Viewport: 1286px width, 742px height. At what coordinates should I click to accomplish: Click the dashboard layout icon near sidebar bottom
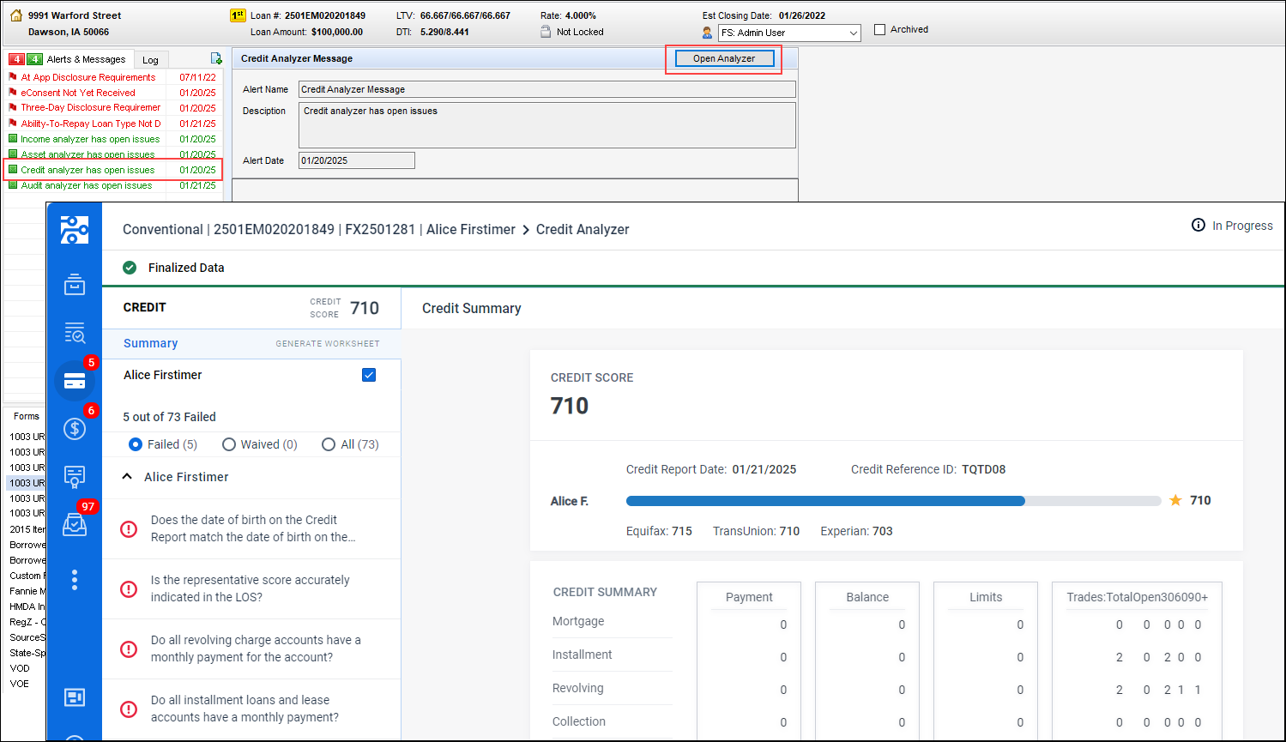[75, 697]
